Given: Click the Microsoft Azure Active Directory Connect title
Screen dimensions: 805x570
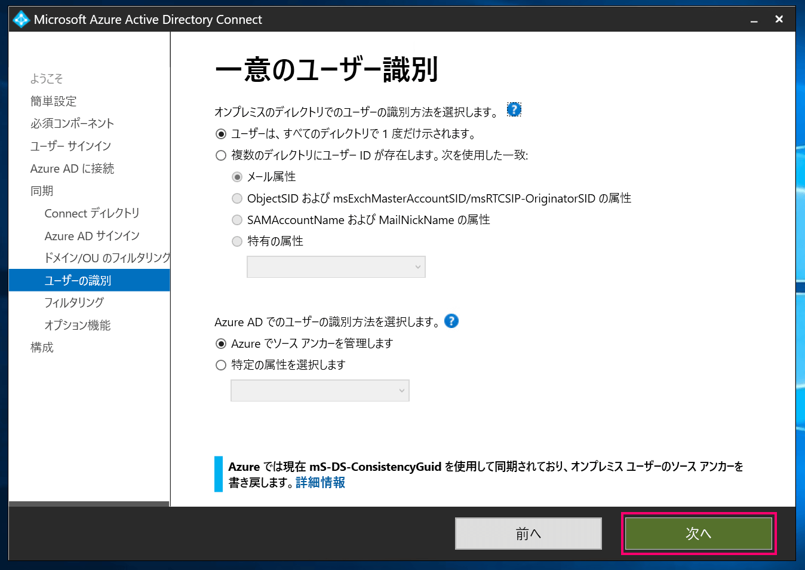Looking at the screenshot, I should pyautogui.click(x=148, y=20).
